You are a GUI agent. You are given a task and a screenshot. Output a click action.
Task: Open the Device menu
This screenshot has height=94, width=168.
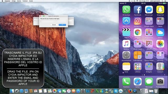pyautogui.click(x=19, y=1)
